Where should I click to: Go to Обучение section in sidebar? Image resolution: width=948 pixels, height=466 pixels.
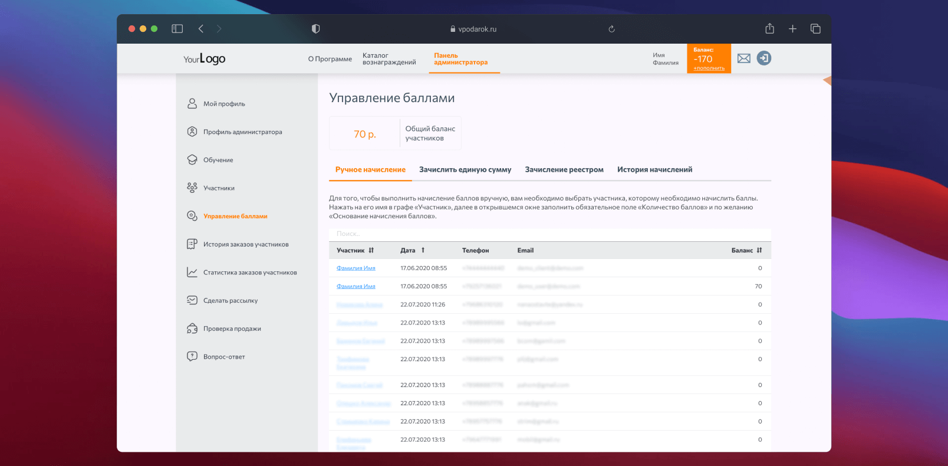tap(218, 160)
